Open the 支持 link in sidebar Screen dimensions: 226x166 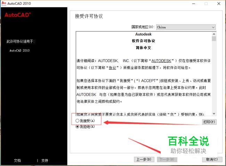pos(45,160)
